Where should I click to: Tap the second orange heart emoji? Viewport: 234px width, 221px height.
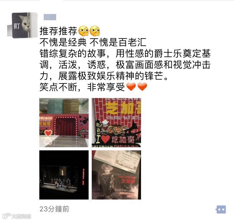tap(142, 87)
